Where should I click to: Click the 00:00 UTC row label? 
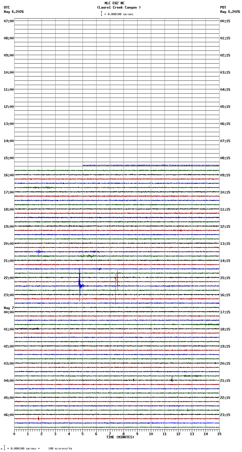point(9,312)
